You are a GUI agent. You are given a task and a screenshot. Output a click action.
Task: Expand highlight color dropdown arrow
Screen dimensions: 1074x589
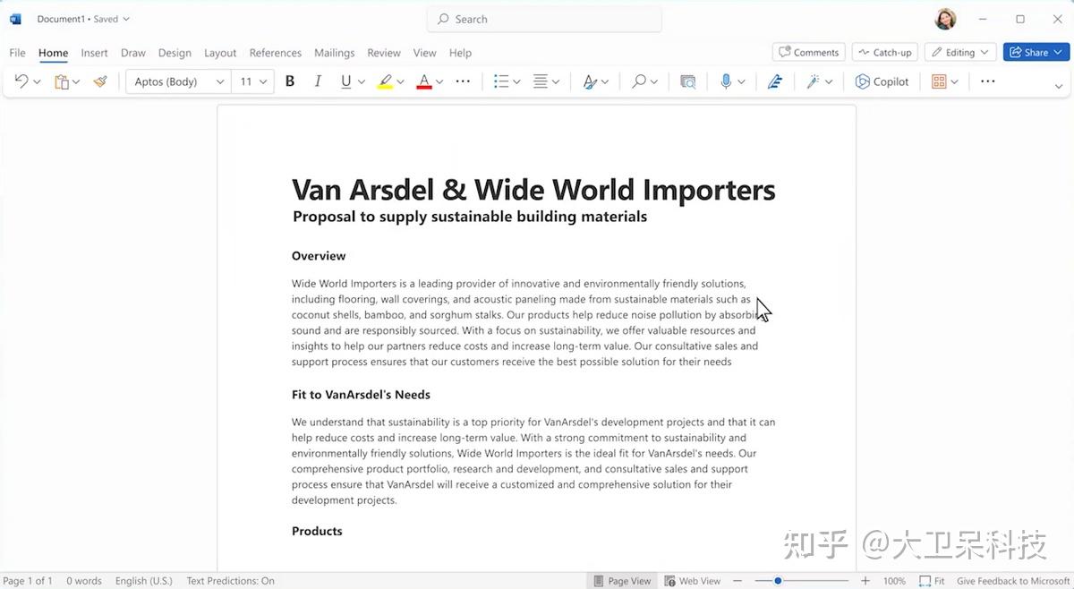pos(400,81)
